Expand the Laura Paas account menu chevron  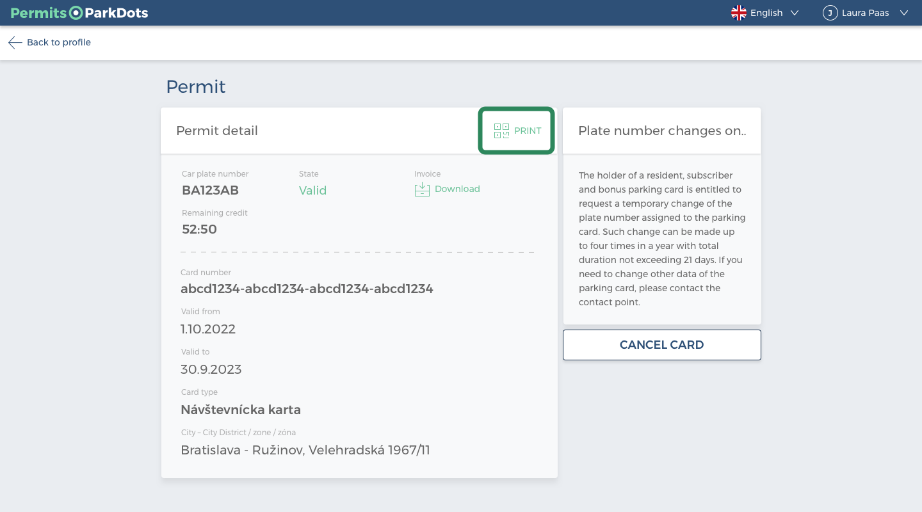(x=904, y=13)
